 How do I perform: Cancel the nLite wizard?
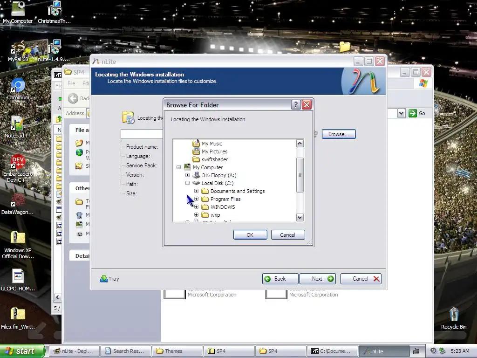pos(361,279)
